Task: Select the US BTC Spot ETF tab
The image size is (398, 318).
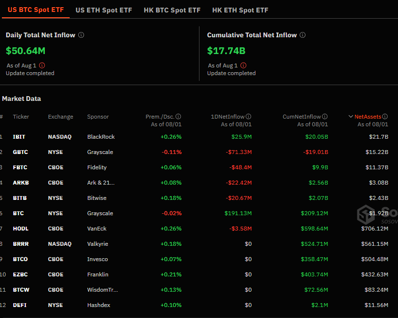Action: pos(35,10)
